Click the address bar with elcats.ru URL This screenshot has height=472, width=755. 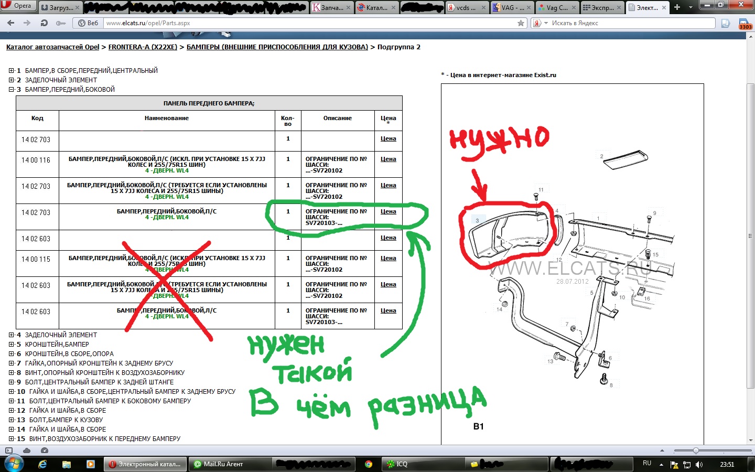(x=309, y=23)
